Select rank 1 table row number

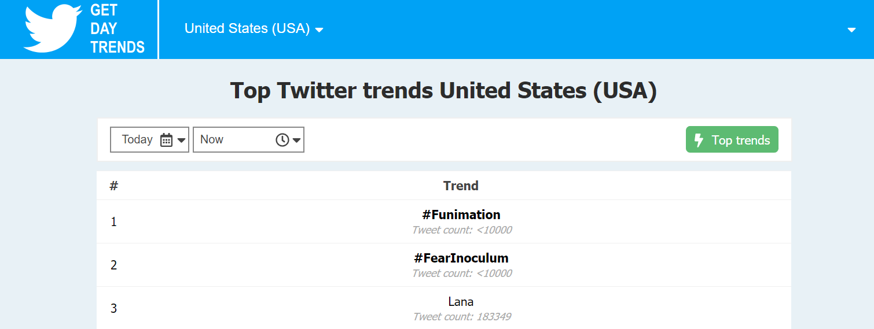113,222
